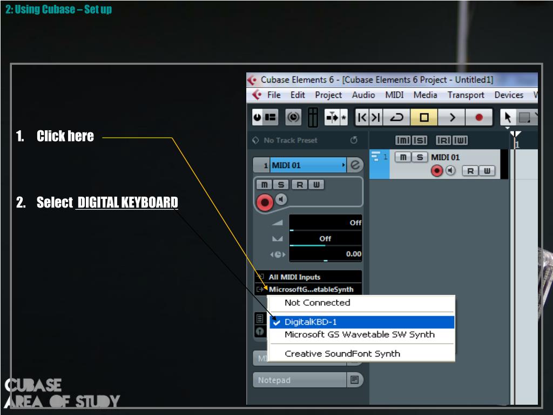This screenshot has width=553, height=415.
Task: Click the MIDI input arrow icon
Action: coord(260,277)
